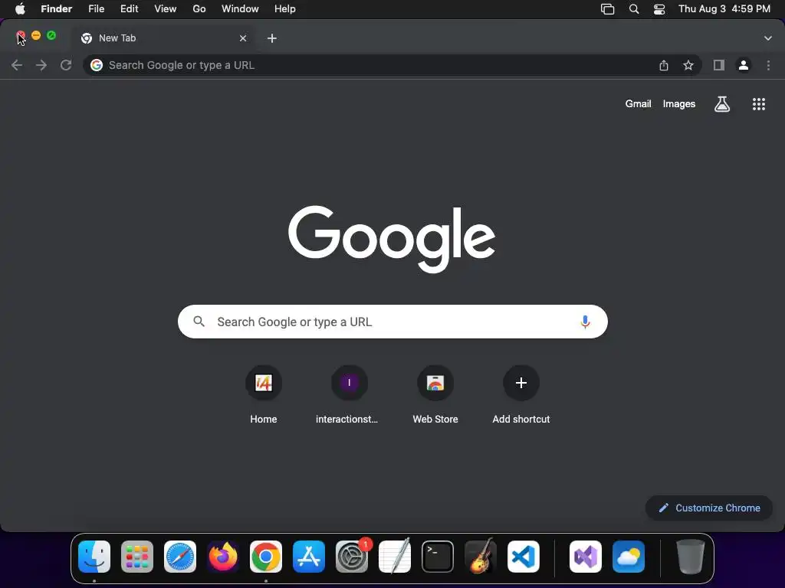
Task: Open the Go menu
Action: point(199,9)
